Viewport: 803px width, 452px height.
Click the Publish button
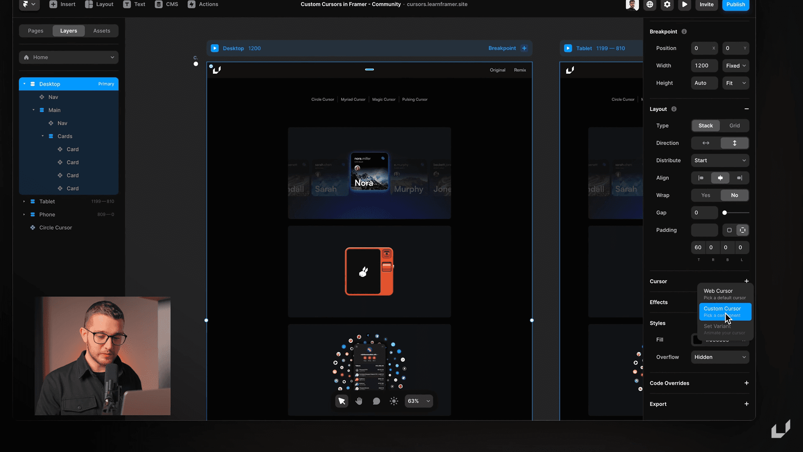click(x=736, y=5)
